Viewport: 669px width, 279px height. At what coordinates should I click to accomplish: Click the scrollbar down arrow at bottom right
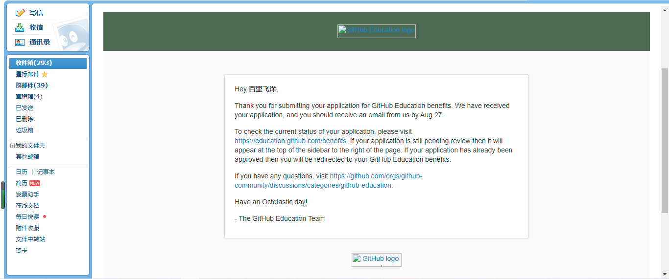point(665,274)
